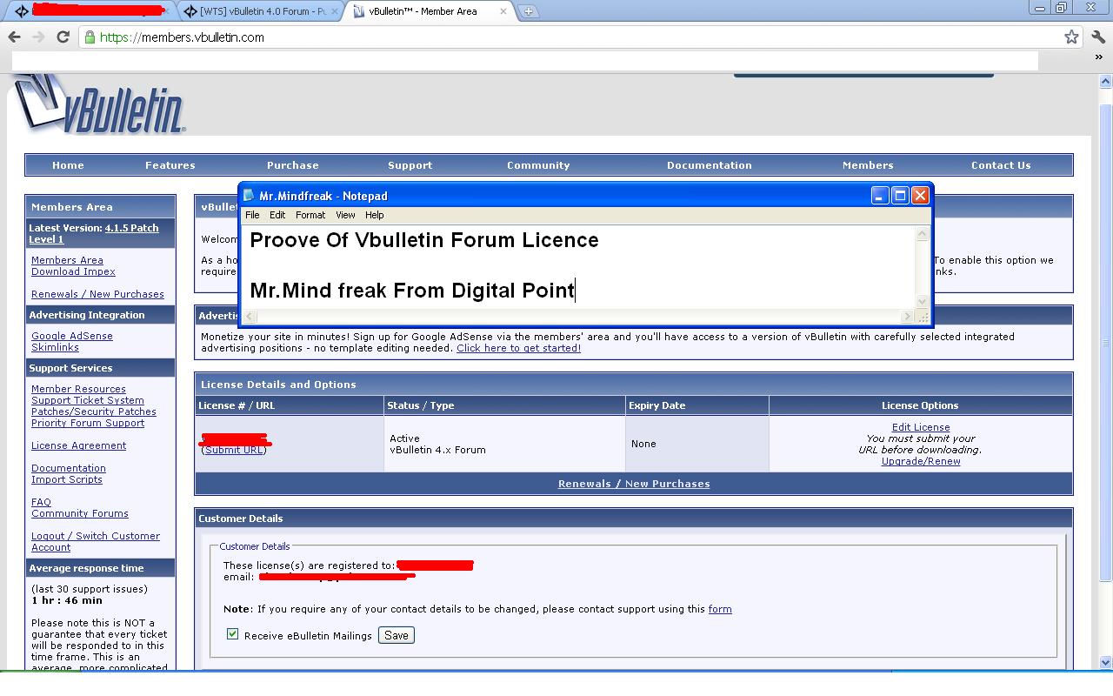
Task: Click Notepad vertical scrollbar down arrow
Action: pyautogui.click(x=923, y=301)
